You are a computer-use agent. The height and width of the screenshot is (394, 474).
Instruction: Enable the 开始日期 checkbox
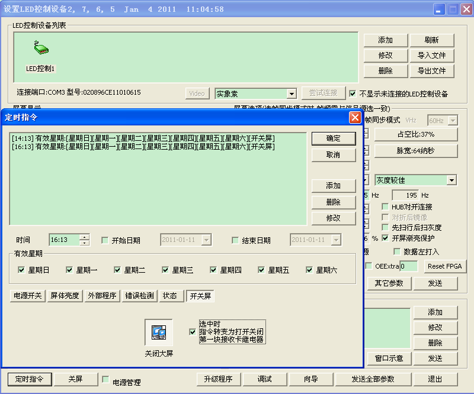pyautogui.click(x=105, y=241)
